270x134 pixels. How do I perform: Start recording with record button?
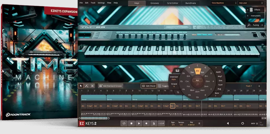pyautogui.click(x=146, y=123)
